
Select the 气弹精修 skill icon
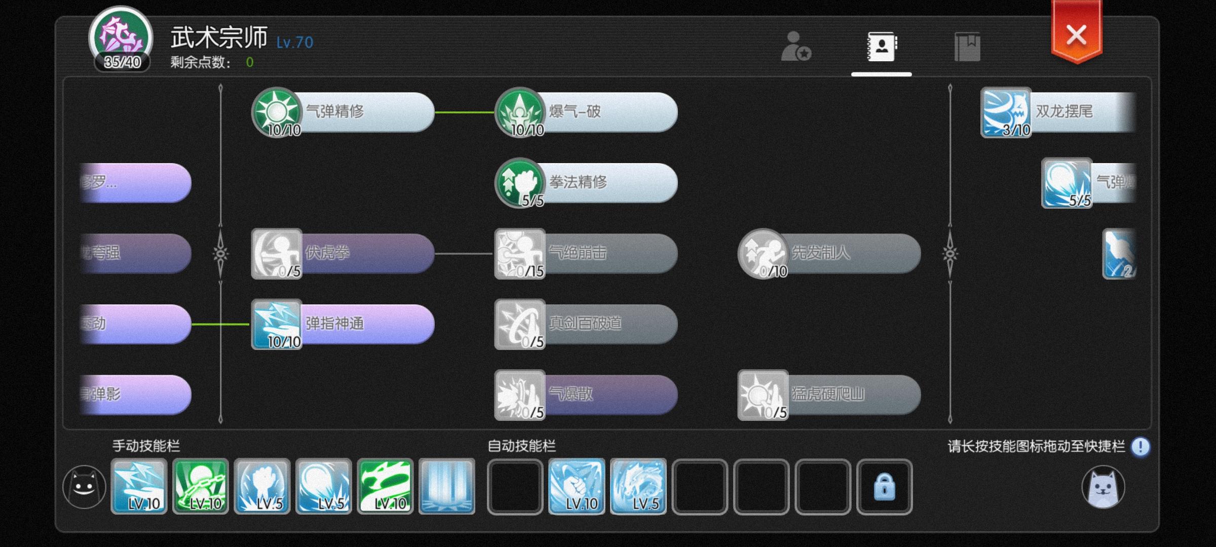point(277,112)
